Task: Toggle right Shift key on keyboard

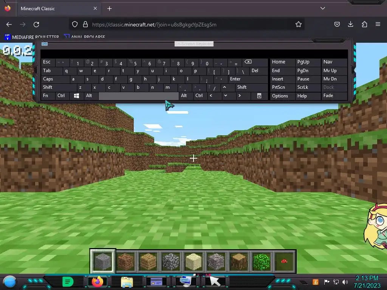Action: point(251,87)
